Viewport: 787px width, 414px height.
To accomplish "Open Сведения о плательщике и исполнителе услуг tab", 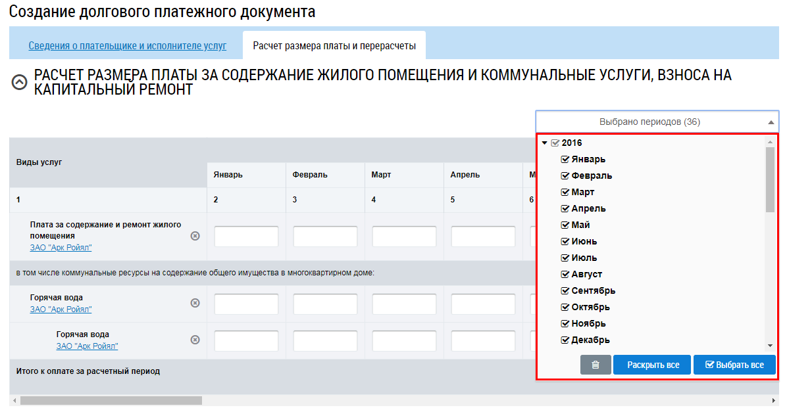I will (128, 45).
